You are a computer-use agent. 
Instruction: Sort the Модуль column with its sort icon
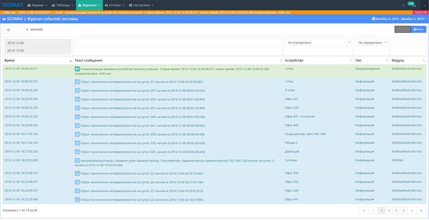424,61
